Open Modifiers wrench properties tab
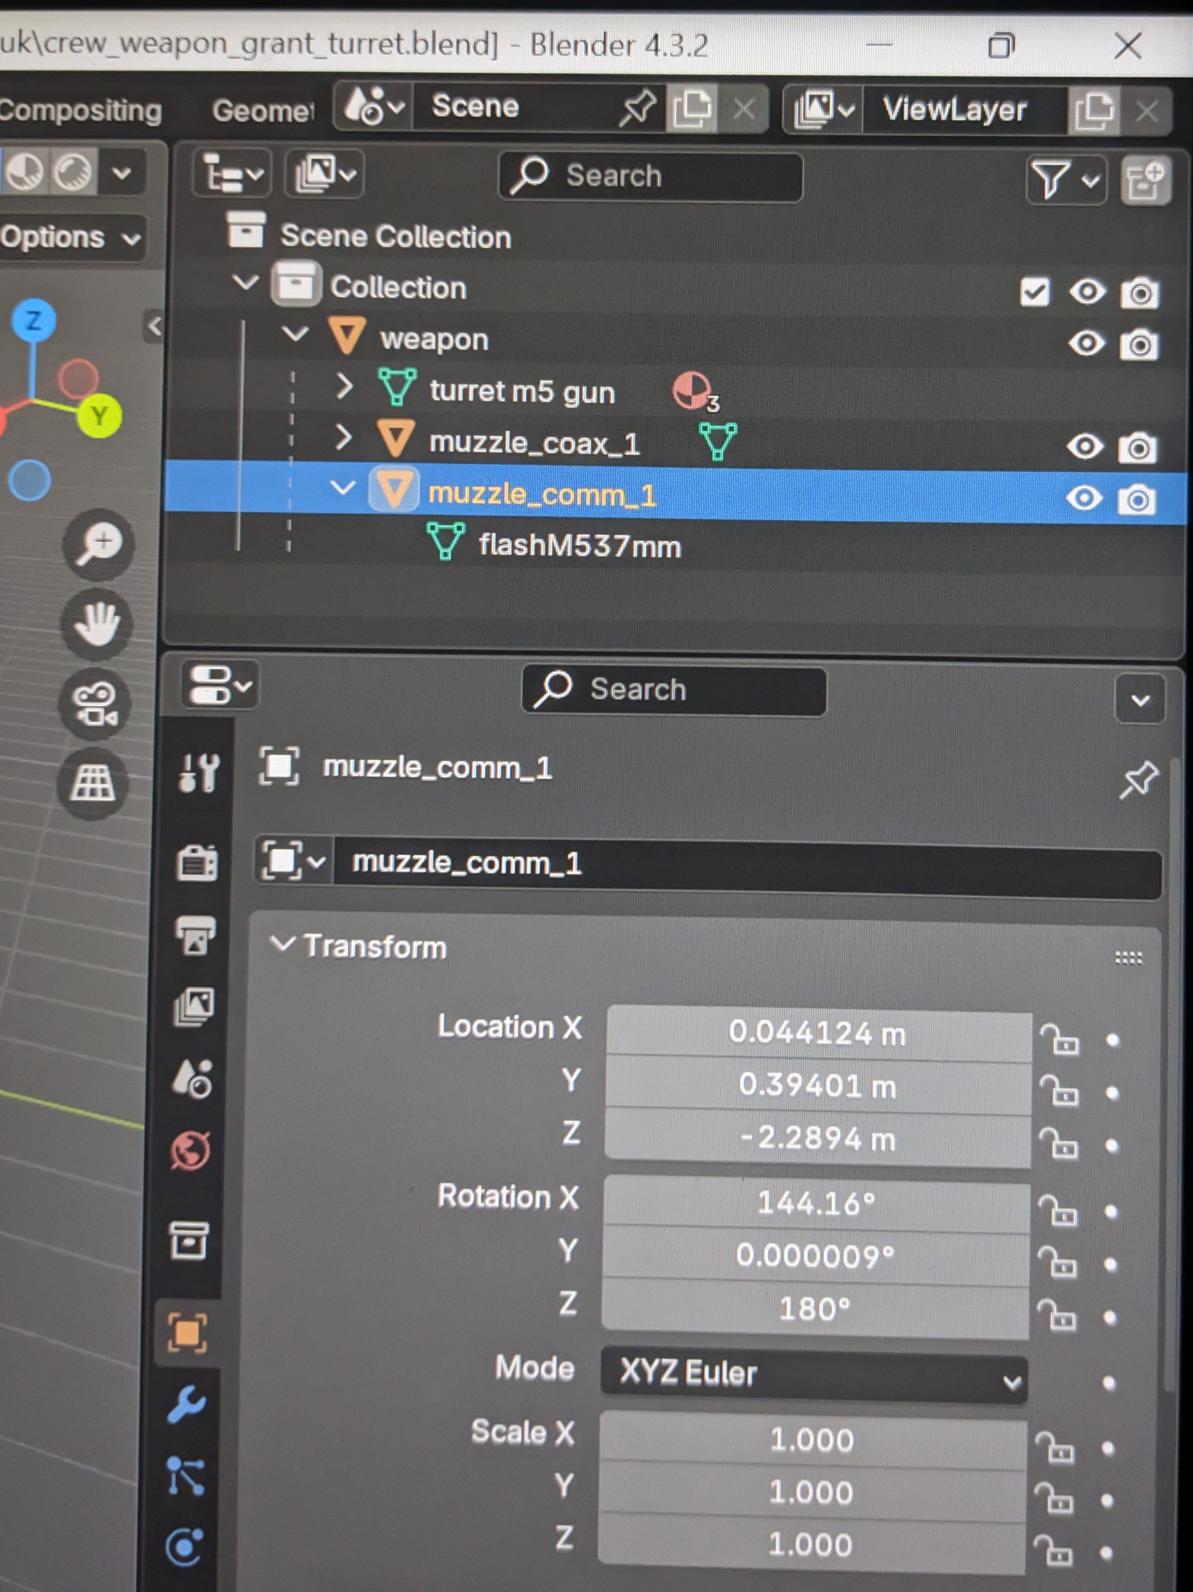 [x=187, y=1404]
